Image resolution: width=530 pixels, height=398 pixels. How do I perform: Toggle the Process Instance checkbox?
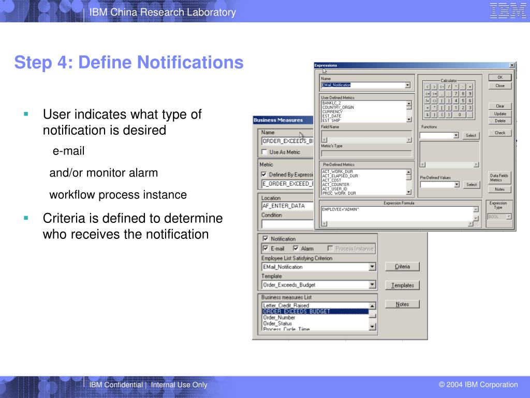(330, 248)
